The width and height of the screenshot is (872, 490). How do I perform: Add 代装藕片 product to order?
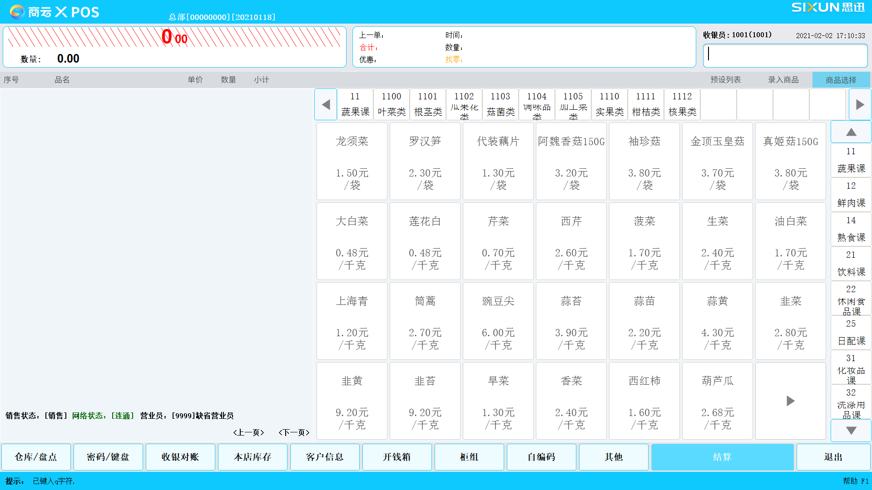click(x=498, y=161)
